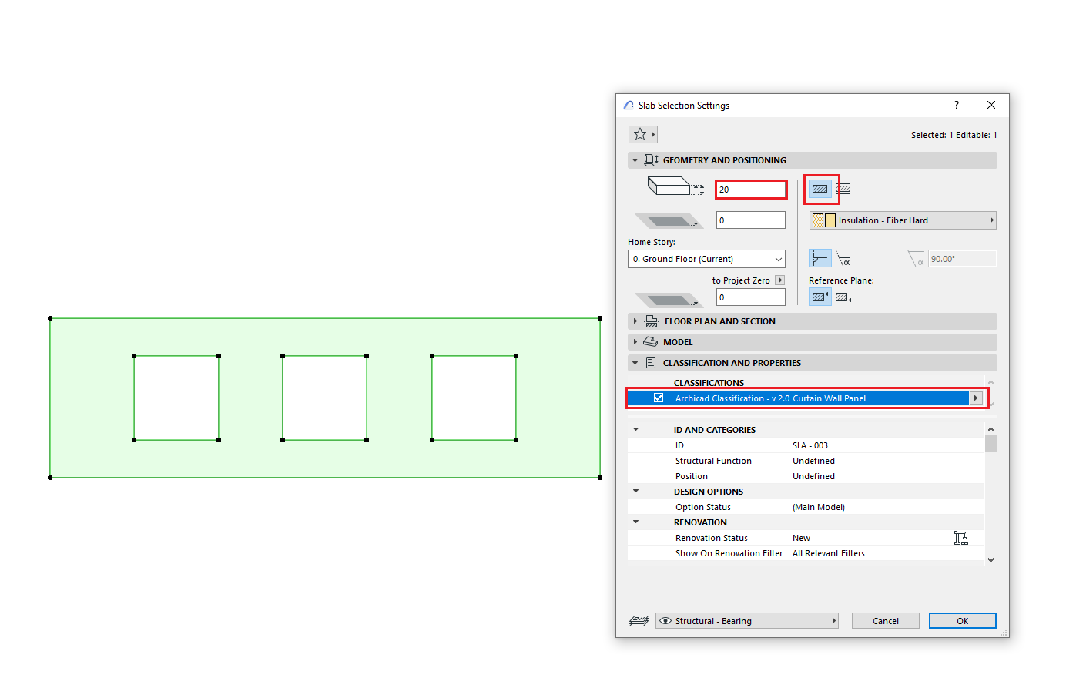Click the Renovation Status icon in properties
The width and height of the screenshot is (1076, 695).
(961, 537)
